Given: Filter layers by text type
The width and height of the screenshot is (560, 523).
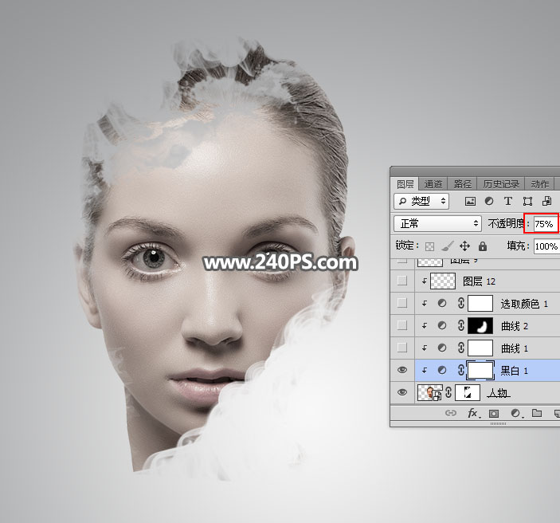Looking at the screenshot, I should (x=508, y=202).
